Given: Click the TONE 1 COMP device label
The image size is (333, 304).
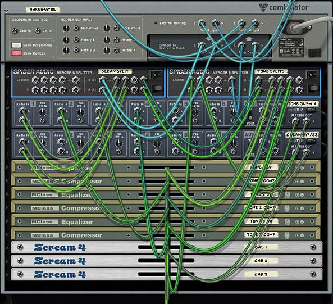Looking at the screenshot, I should tap(262, 180).
